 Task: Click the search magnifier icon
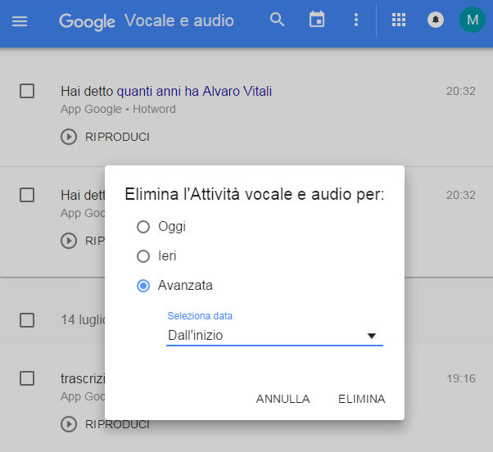click(277, 20)
